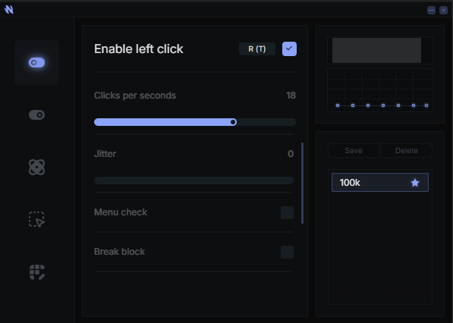
Task: Open the grid with pencil section
Action: (36, 272)
